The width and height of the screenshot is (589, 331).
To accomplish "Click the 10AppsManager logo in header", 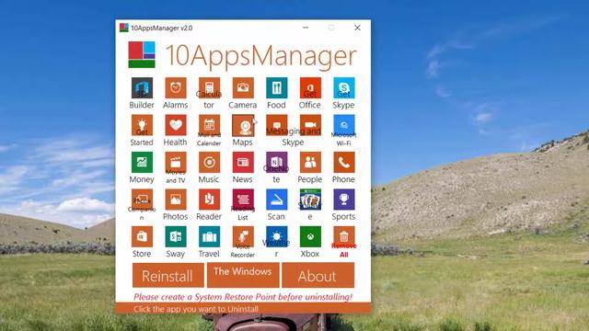I will tap(142, 54).
